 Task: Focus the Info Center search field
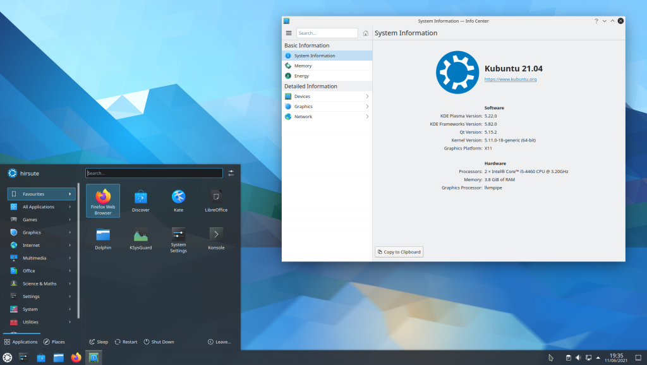tap(327, 33)
